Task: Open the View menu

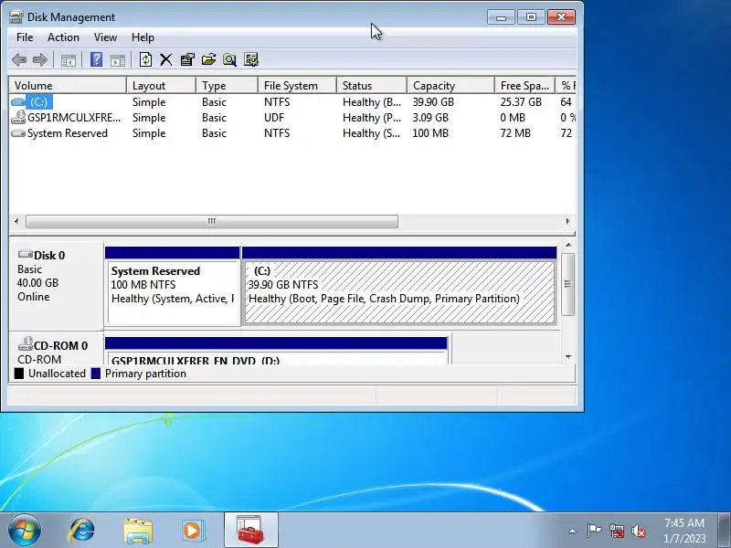Action: [x=105, y=37]
